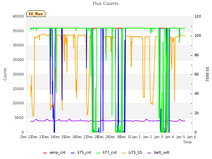Click the 40 right axis label
This screenshot has width=212, height=159.
coord(196,93)
